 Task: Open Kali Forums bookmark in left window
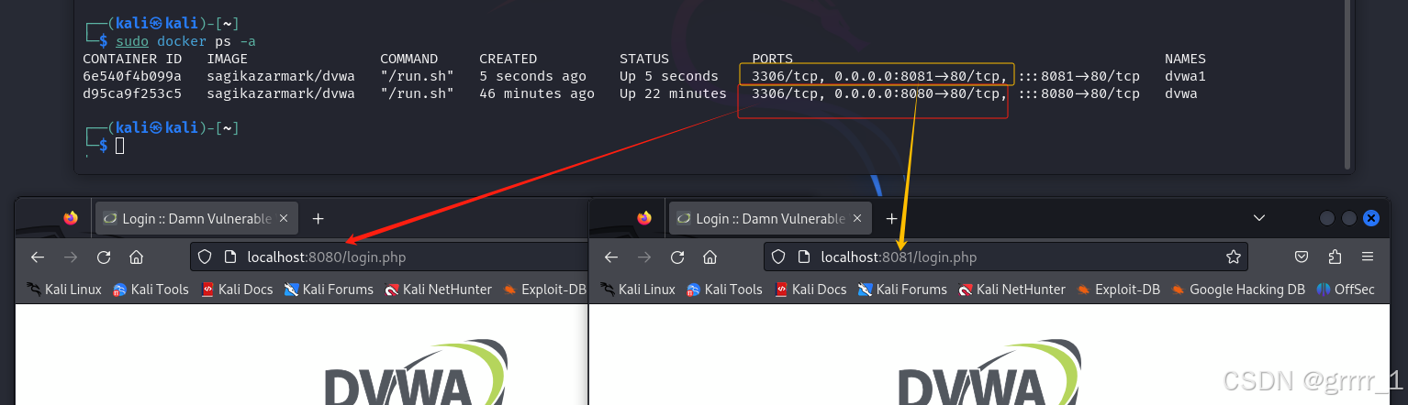click(x=329, y=290)
